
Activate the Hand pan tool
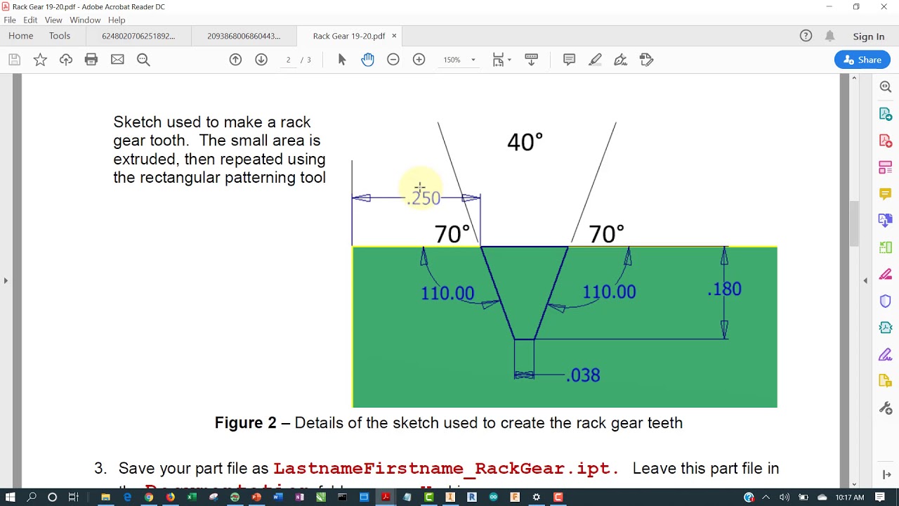[x=367, y=60]
